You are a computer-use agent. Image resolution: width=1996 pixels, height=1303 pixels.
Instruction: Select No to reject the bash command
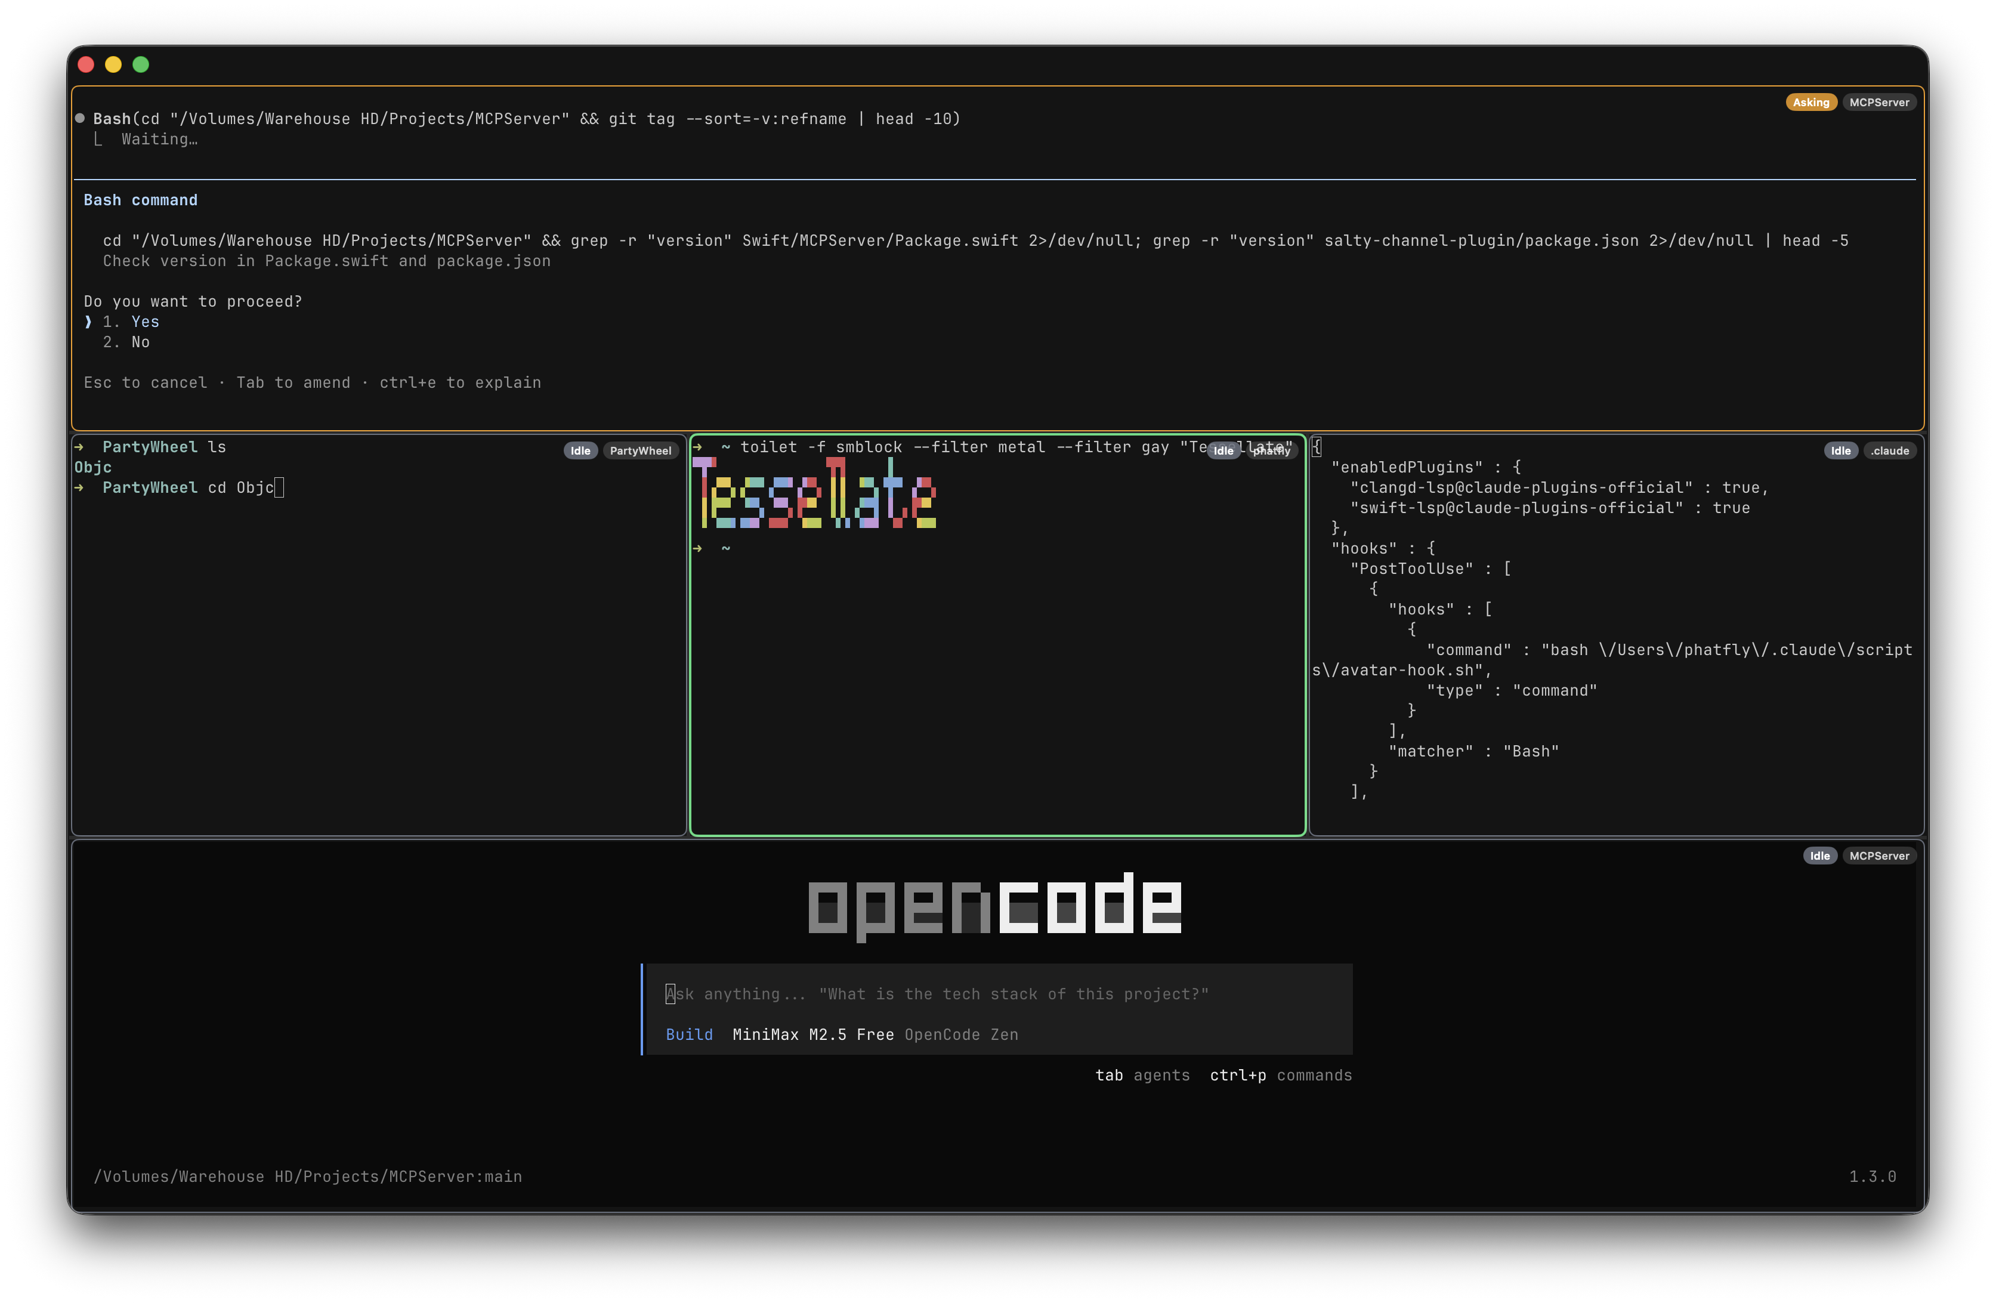click(140, 341)
